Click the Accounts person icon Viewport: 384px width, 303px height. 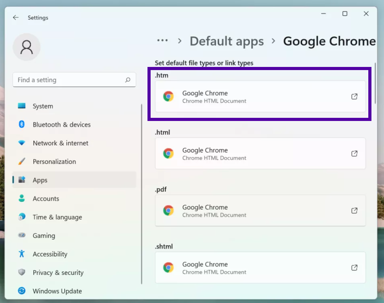coord(22,198)
